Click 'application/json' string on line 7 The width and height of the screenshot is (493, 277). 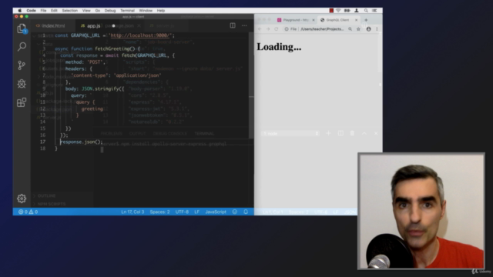(137, 75)
